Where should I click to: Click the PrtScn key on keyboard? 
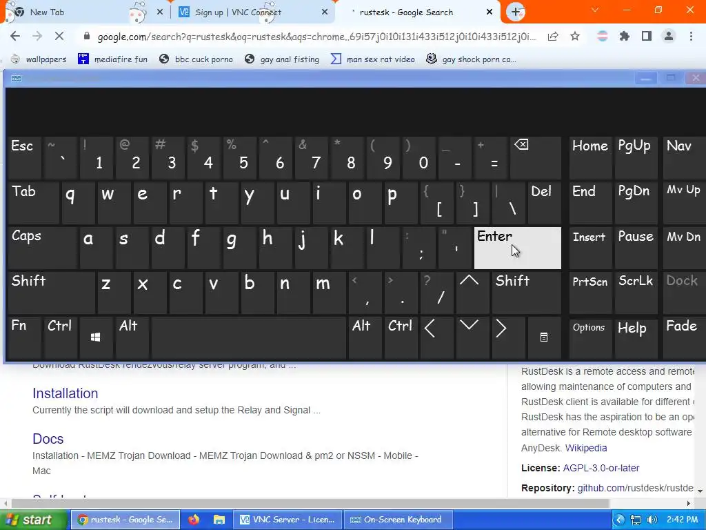590,292
